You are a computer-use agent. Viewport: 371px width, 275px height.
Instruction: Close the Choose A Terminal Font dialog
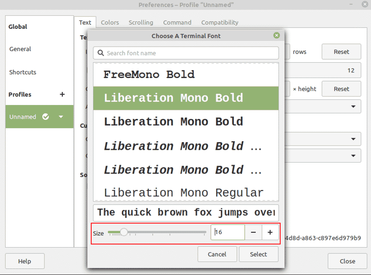pyautogui.click(x=276, y=35)
